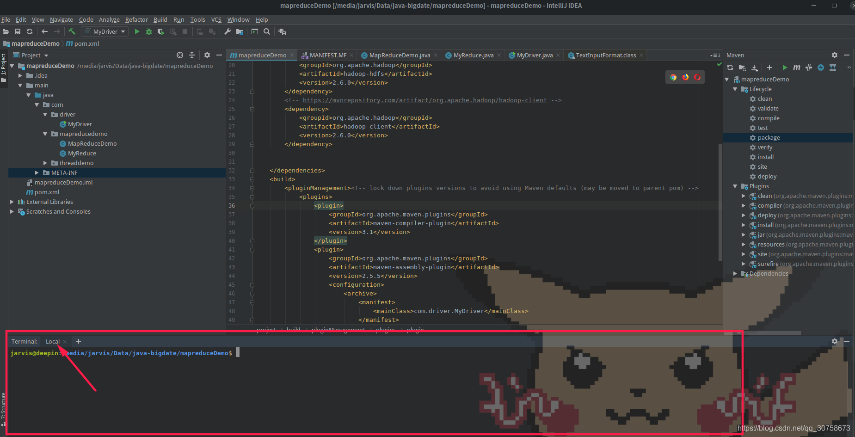Viewport: 855px width, 437px height.
Task: Open Project Structure folder icon in toolbar
Action: pyautogui.click(x=240, y=31)
